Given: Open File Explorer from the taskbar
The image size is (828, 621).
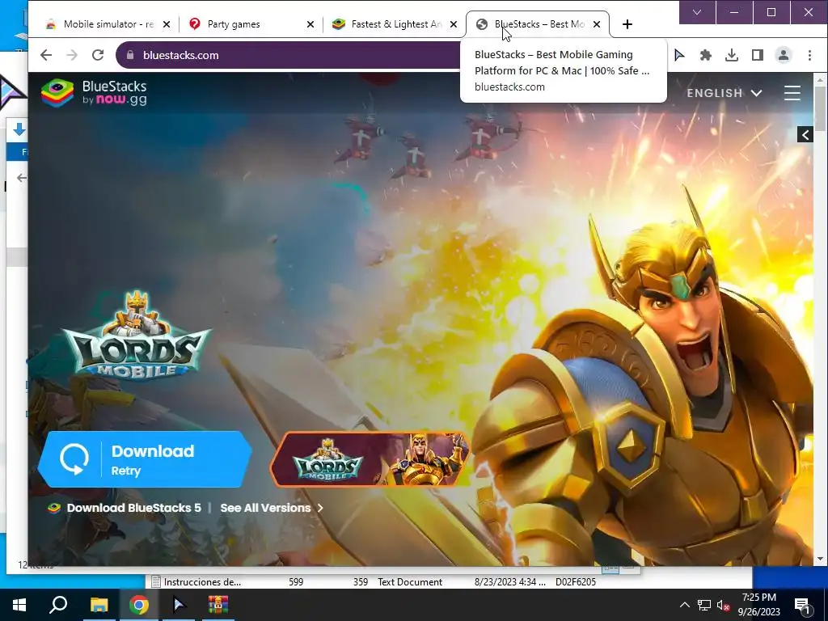Looking at the screenshot, I should click(x=99, y=605).
